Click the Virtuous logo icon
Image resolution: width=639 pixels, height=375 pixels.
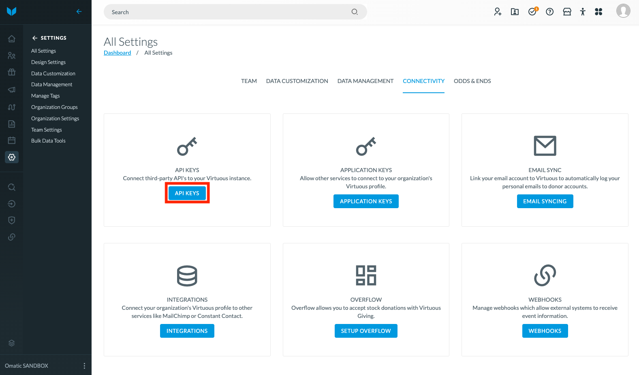click(12, 11)
